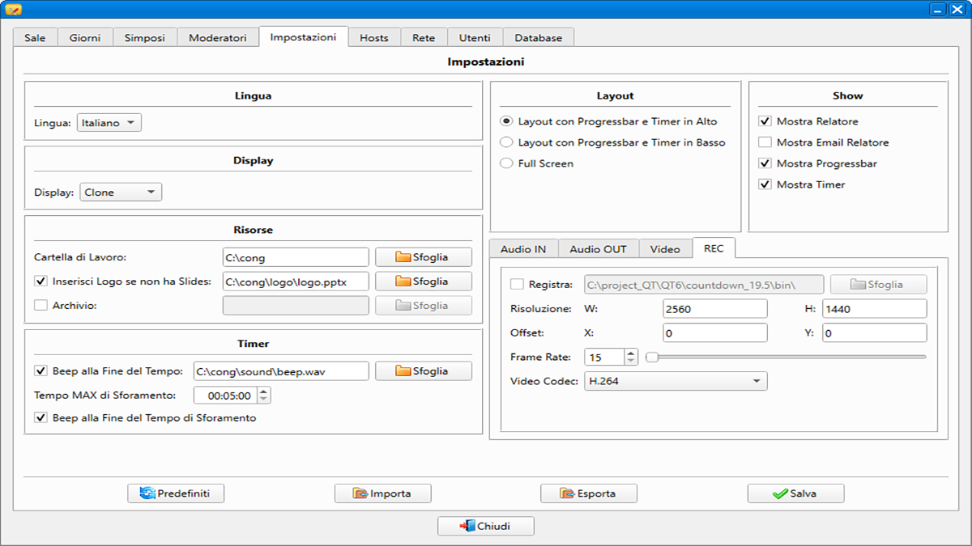Switch to the Video tab
Image resolution: width=972 pixels, height=546 pixels.
point(665,249)
